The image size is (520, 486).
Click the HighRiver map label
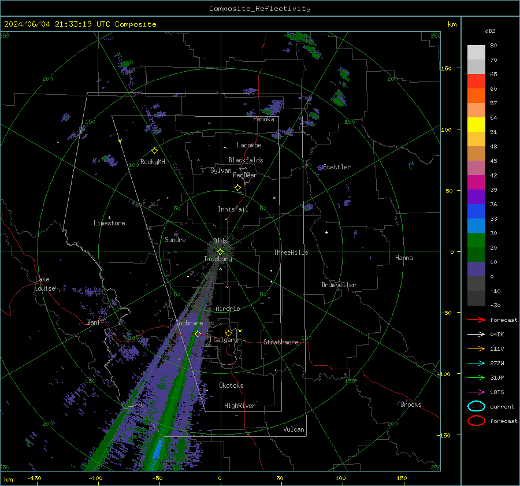[x=240, y=406]
